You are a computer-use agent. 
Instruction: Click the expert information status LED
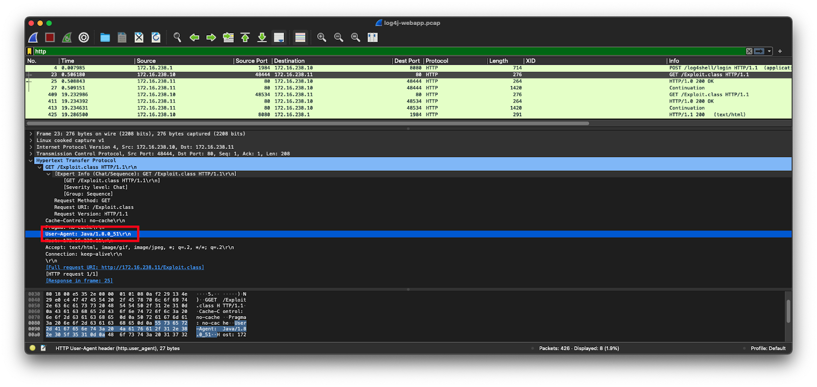pyautogui.click(x=33, y=348)
